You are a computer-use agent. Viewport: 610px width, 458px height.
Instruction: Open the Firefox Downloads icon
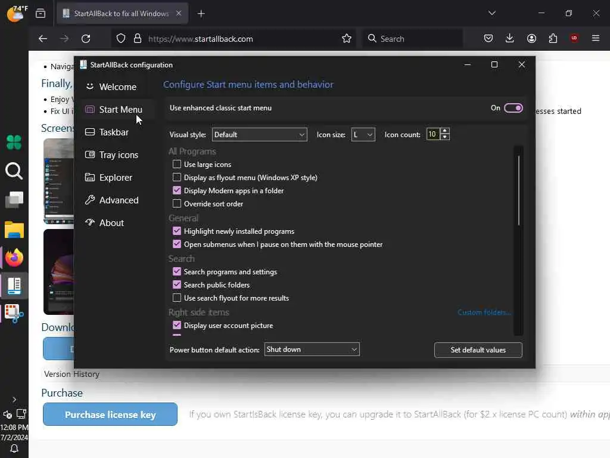510,38
